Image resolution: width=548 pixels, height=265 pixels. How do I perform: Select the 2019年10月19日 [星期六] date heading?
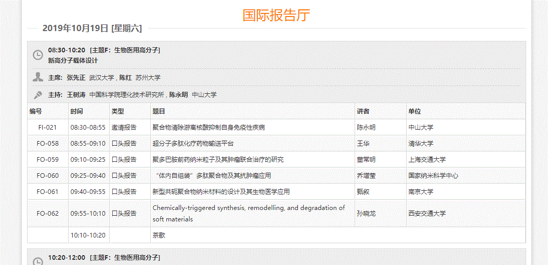click(92, 28)
